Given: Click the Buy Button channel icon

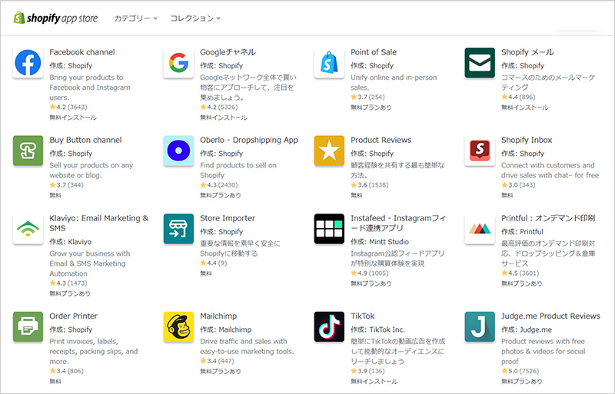Looking at the screenshot, I should click(x=28, y=151).
